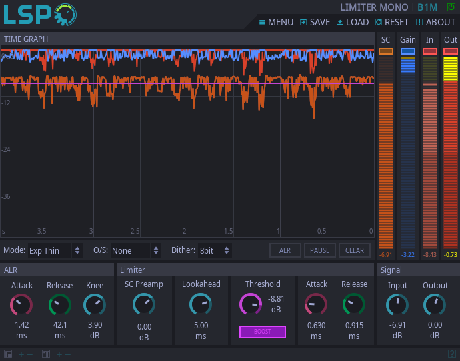Click the B1M instance label
Screen dimensions: 460x361
[427, 7]
